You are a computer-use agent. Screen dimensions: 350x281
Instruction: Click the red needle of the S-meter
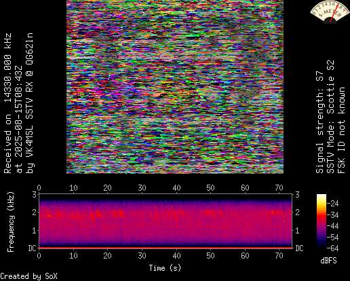(x=334, y=15)
